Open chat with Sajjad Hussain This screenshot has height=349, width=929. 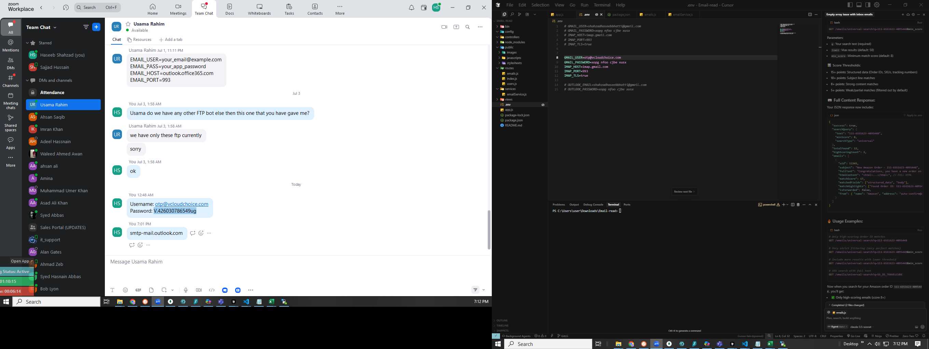pyautogui.click(x=64, y=67)
